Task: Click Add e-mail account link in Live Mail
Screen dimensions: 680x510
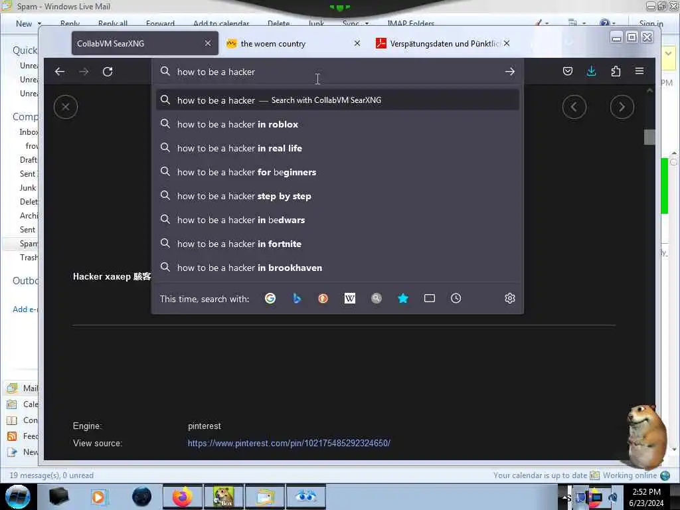Action: pyautogui.click(x=25, y=309)
